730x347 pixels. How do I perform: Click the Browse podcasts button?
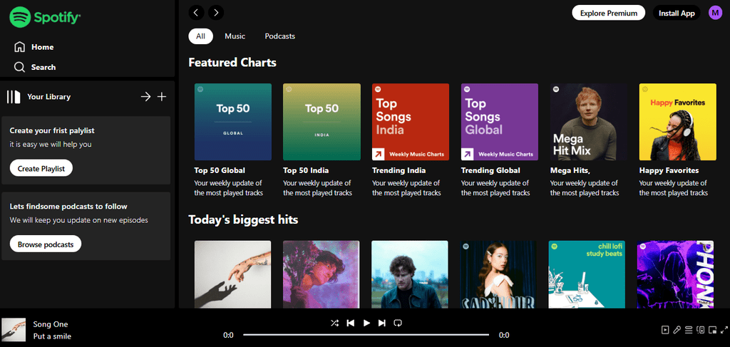point(46,244)
